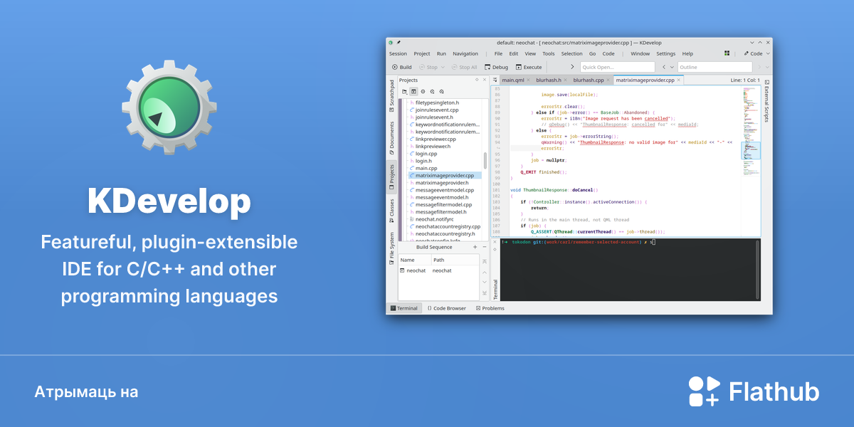Click the Outline input field
854x427 pixels.
[x=715, y=67]
